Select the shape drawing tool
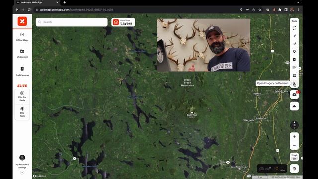318x179 pixels. [294, 44]
